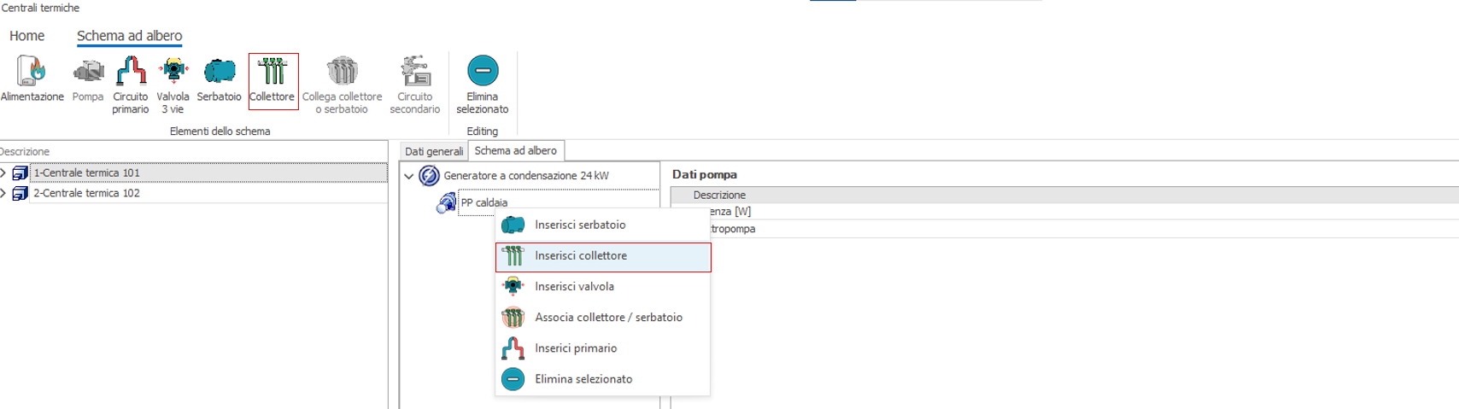Expand the 1-Centrale termica 101 row
Image resolution: width=1459 pixels, height=409 pixels.
(3, 172)
